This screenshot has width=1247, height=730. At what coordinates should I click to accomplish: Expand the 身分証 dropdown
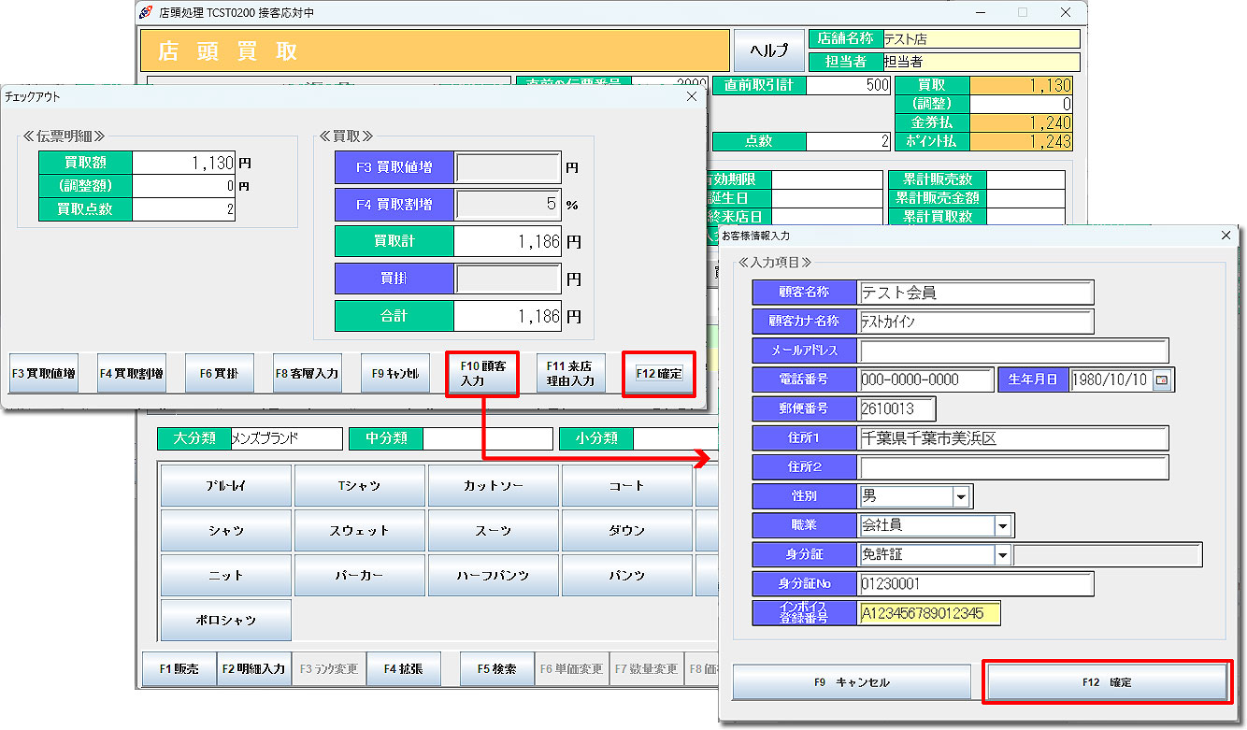pos(1003,555)
